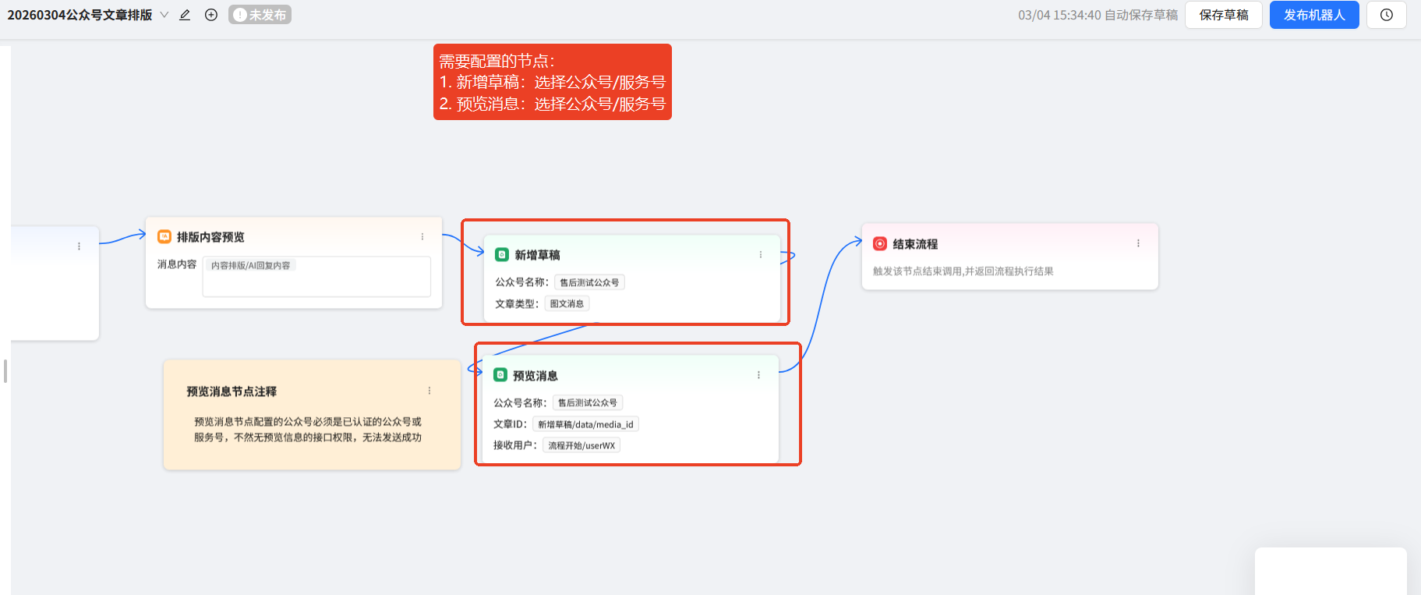
Task: Click the 未发布 status badge
Action: point(260,15)
